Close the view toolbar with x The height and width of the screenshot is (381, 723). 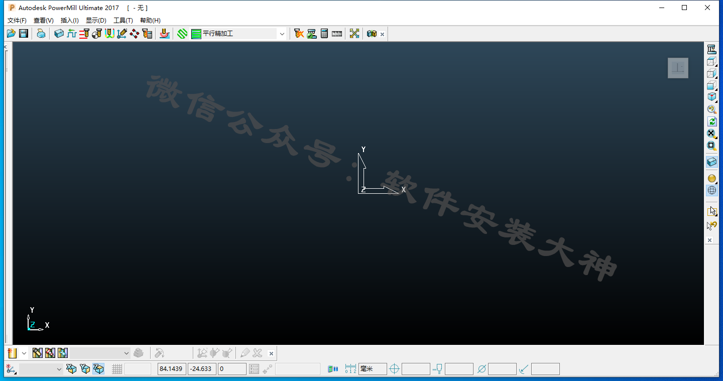pyautogui.click(x=709, y=240)
